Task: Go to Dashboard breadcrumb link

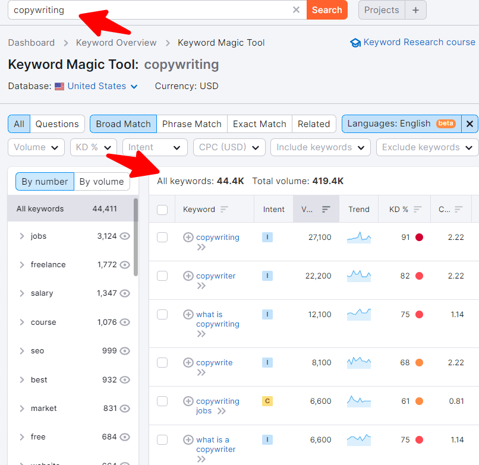Action: pyautogui.click(x=31, y=42)
